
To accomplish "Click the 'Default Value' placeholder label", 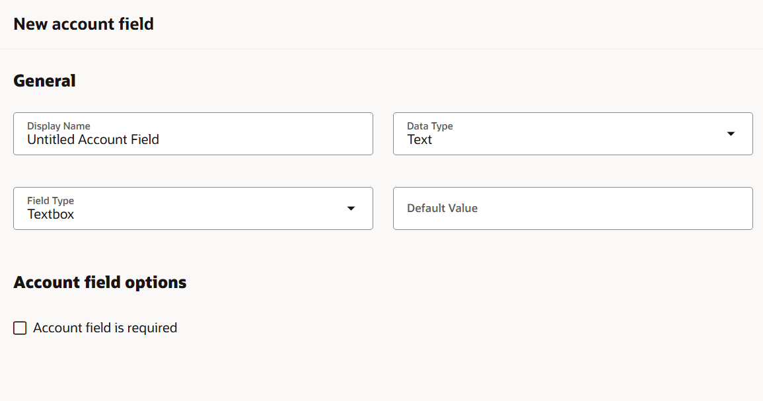I will click(442, 209).
